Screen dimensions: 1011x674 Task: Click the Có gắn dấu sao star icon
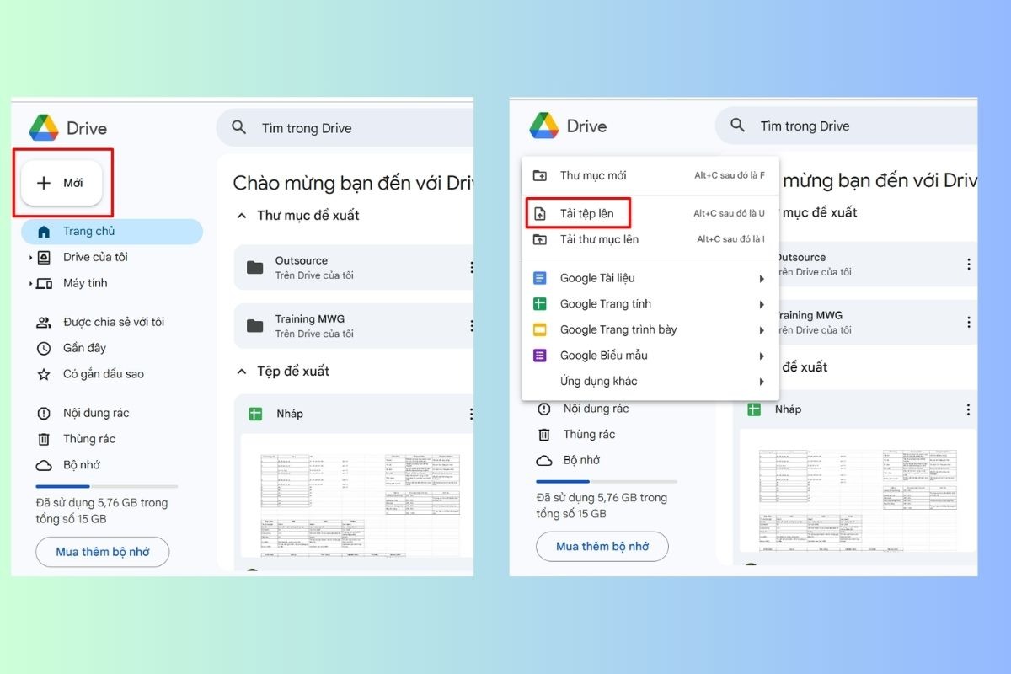[x=44, y=374]
